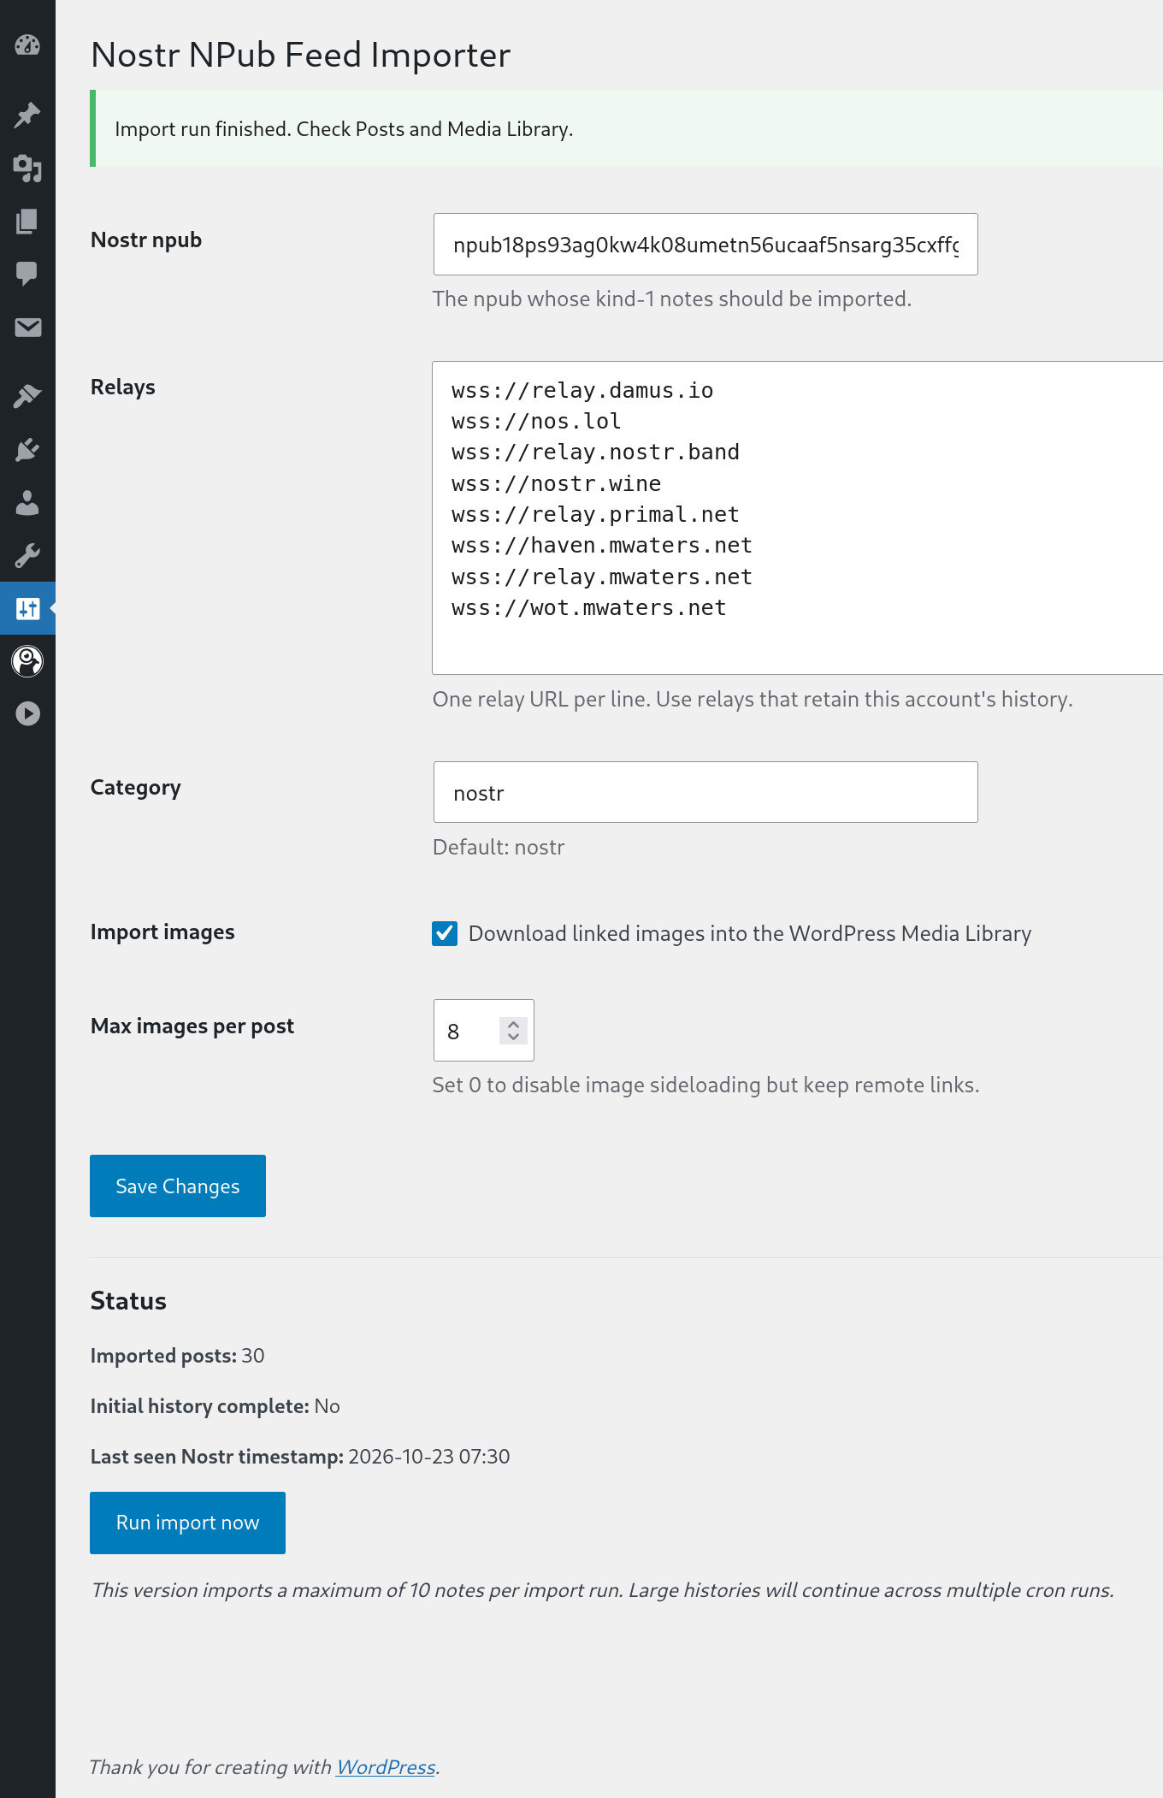Click the 'wss://relay.damus.io' relay line

(582, 390)
